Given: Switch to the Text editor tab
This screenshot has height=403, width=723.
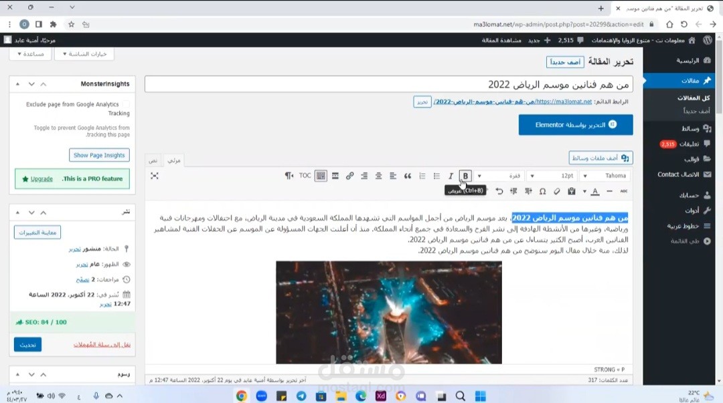Looking at the screenshot, I should pyautogui.click(x=153, y=160).
